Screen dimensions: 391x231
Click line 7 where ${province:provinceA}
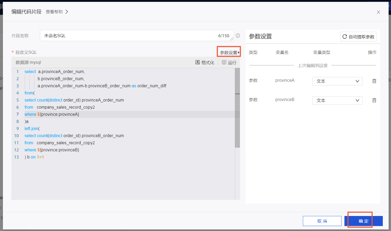click(x=52, y=114)
